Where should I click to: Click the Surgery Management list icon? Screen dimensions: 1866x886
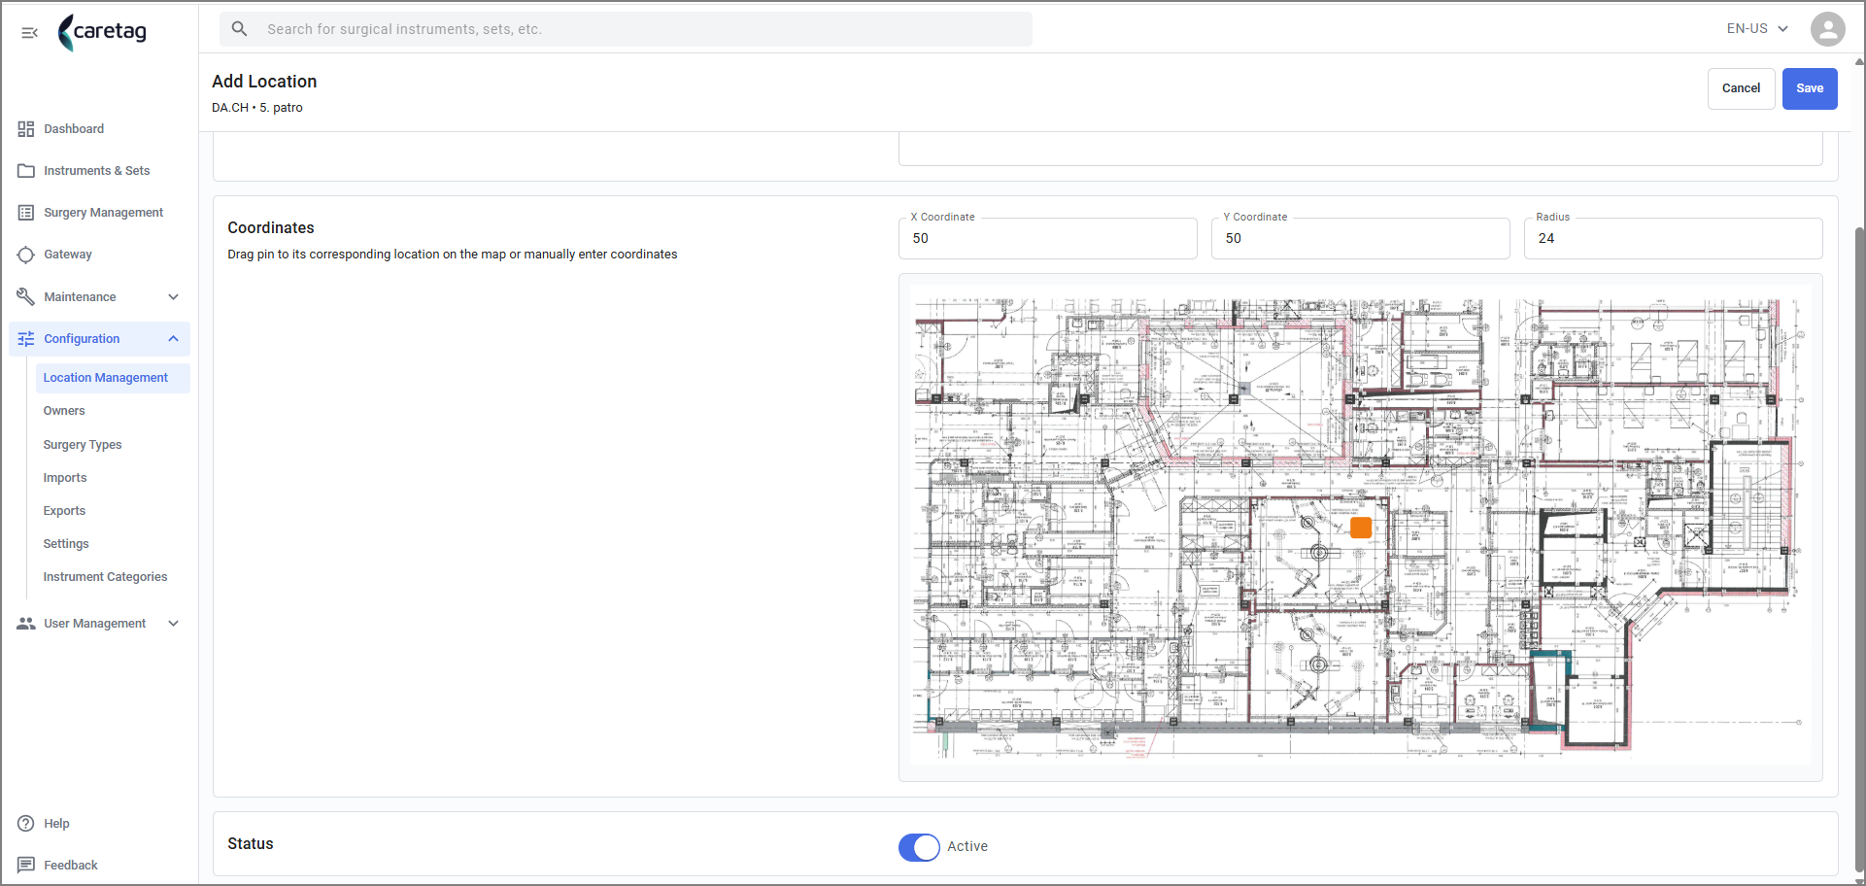point(26,213)
